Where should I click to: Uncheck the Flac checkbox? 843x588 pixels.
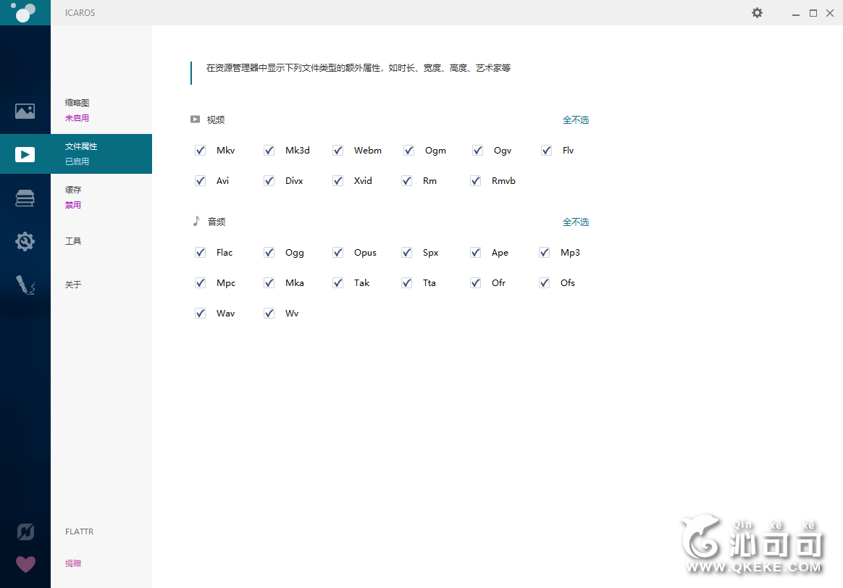(201, 253)
